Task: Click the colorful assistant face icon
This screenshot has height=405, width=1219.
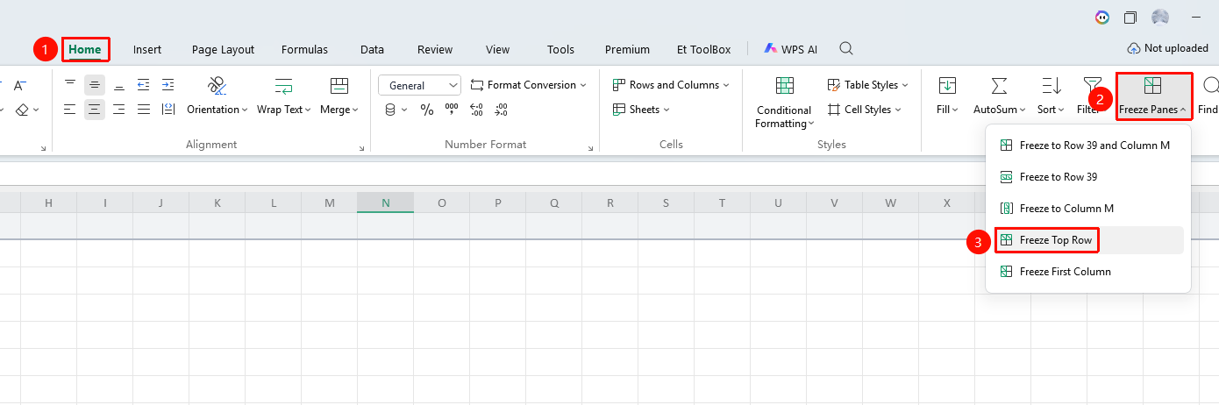Action: click(1102, 17)
